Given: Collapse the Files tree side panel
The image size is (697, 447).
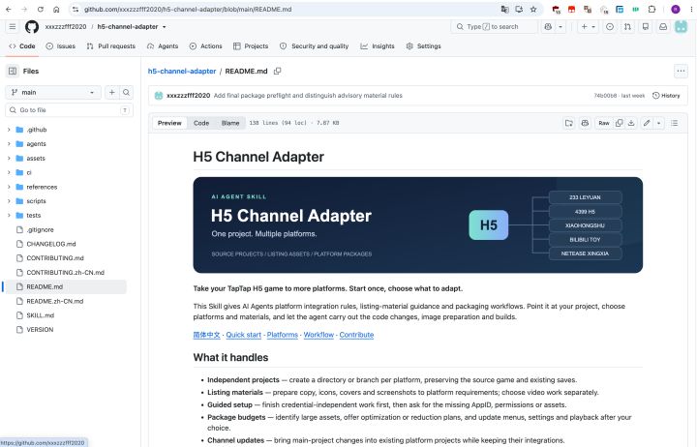Looking at the screenshot, I should pos(13,71).
